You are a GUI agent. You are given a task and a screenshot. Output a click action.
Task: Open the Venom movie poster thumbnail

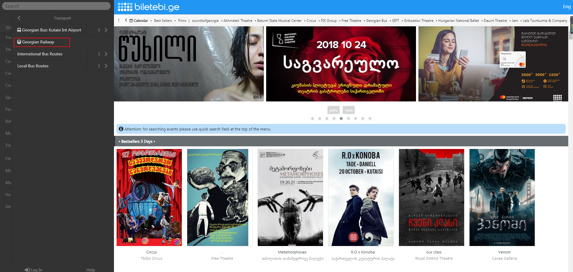(x=502, y=197)
